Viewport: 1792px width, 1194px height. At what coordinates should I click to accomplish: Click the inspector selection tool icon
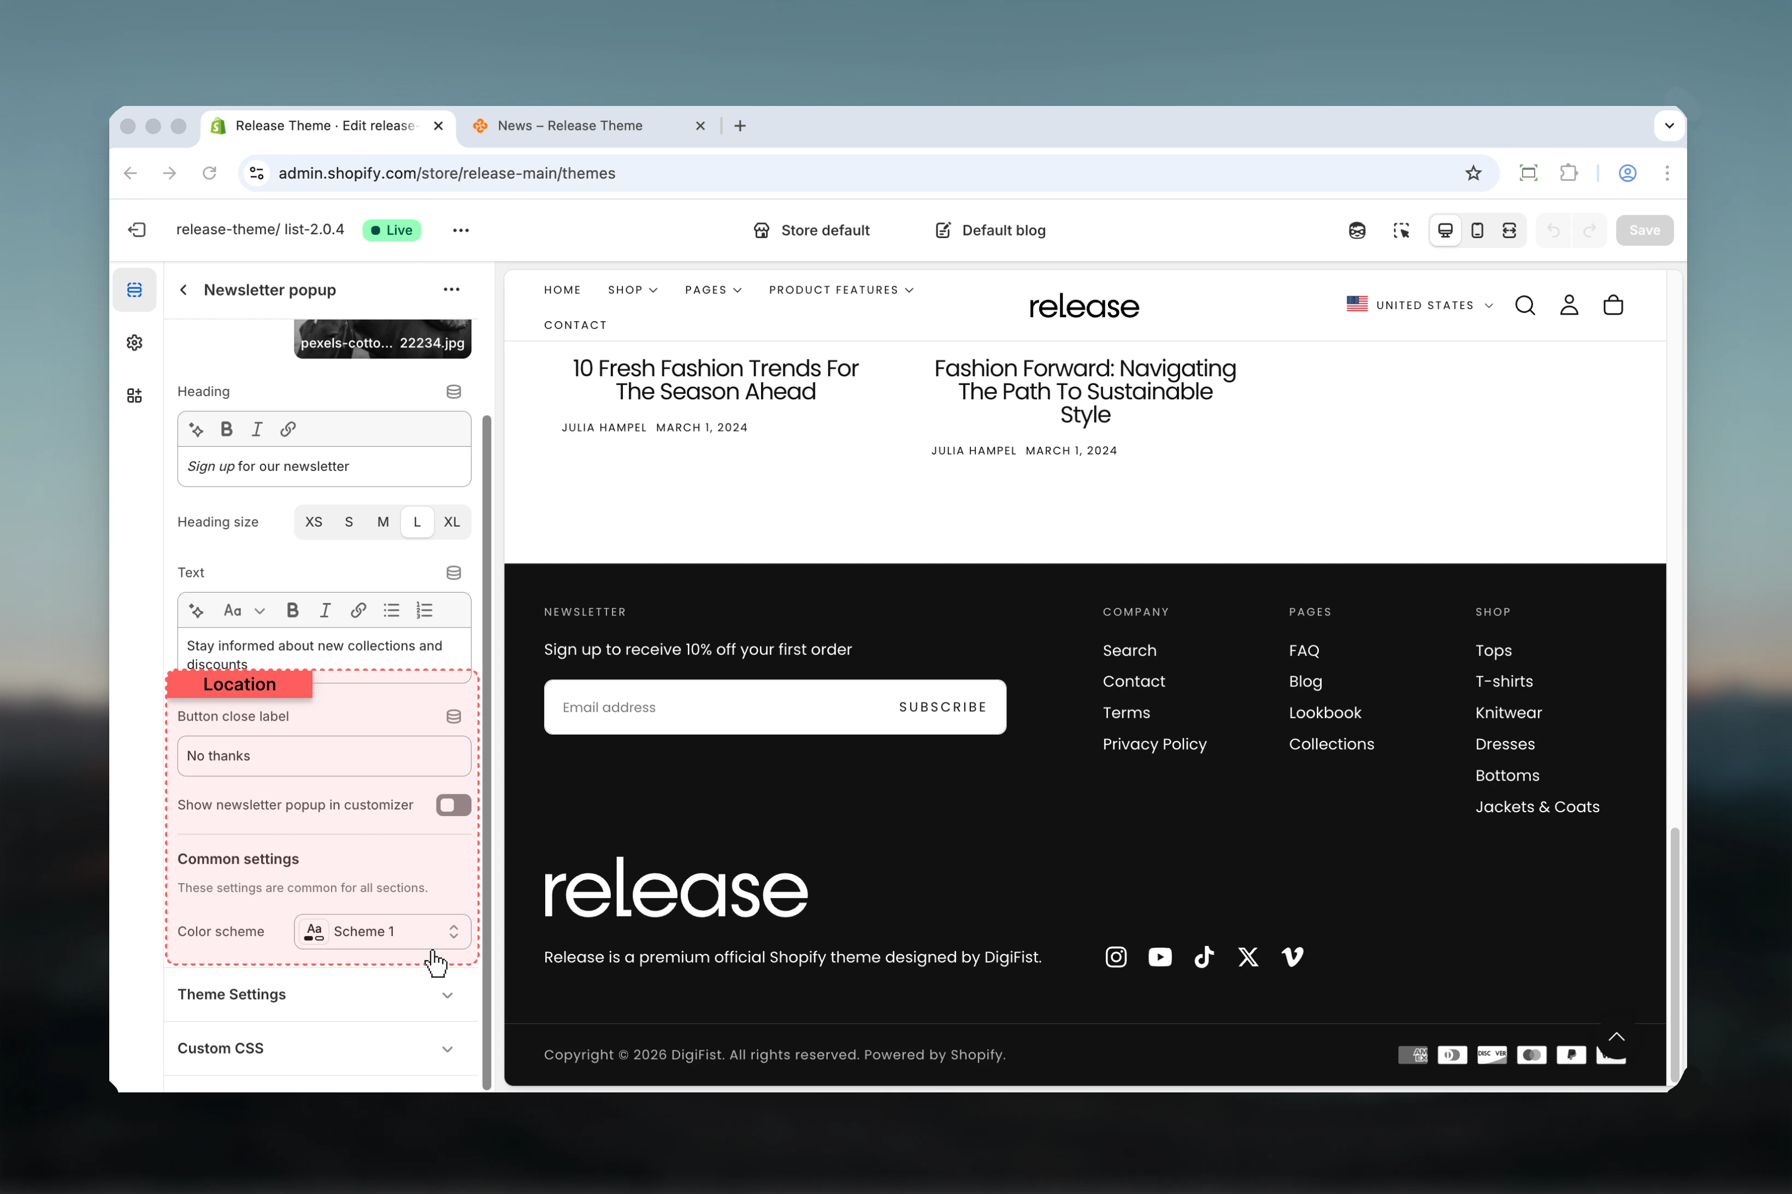point(1401,230)
